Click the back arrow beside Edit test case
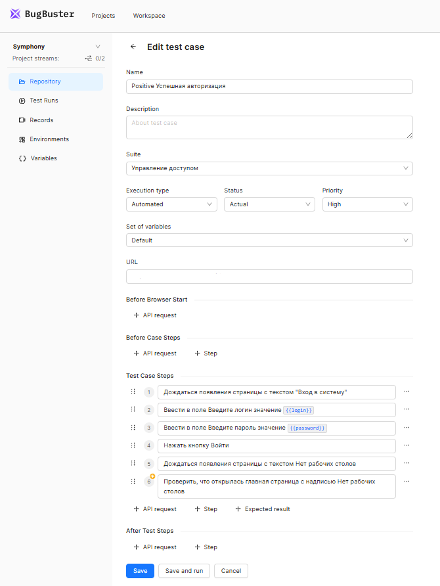 133,47
